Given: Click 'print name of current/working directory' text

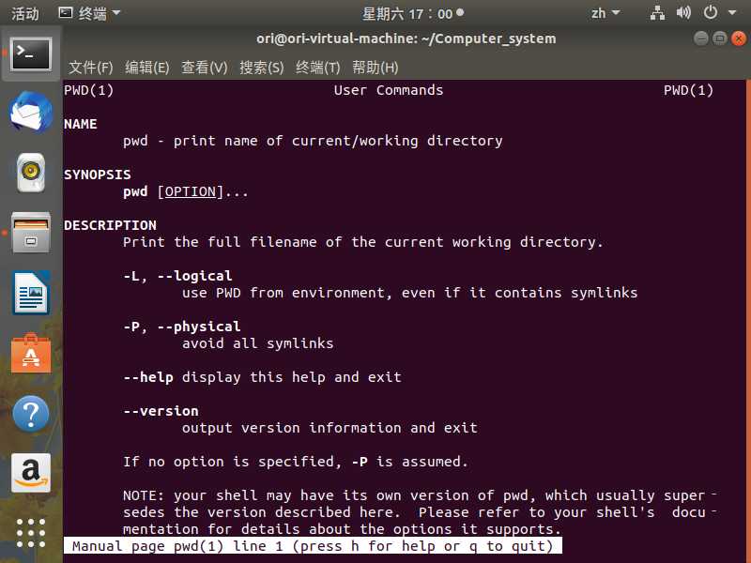Looking at the screenshot, I should pos(338,142).
